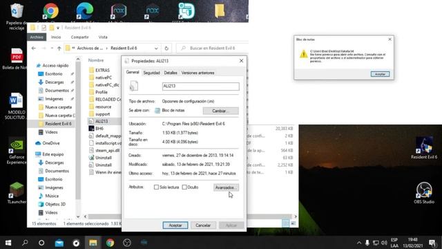Screen dimensions: 442x249
Task: Open the Archivo ribbon tab
Action: pos(37,37)
